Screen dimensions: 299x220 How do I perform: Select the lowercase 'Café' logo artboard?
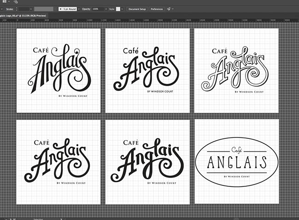[x=147, y=71]
